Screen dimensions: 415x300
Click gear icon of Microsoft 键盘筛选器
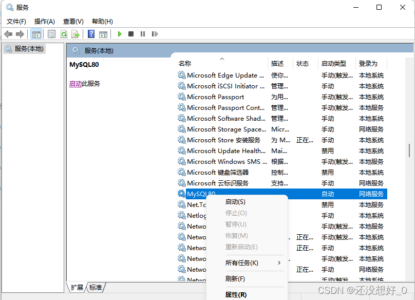coord(182,172)
